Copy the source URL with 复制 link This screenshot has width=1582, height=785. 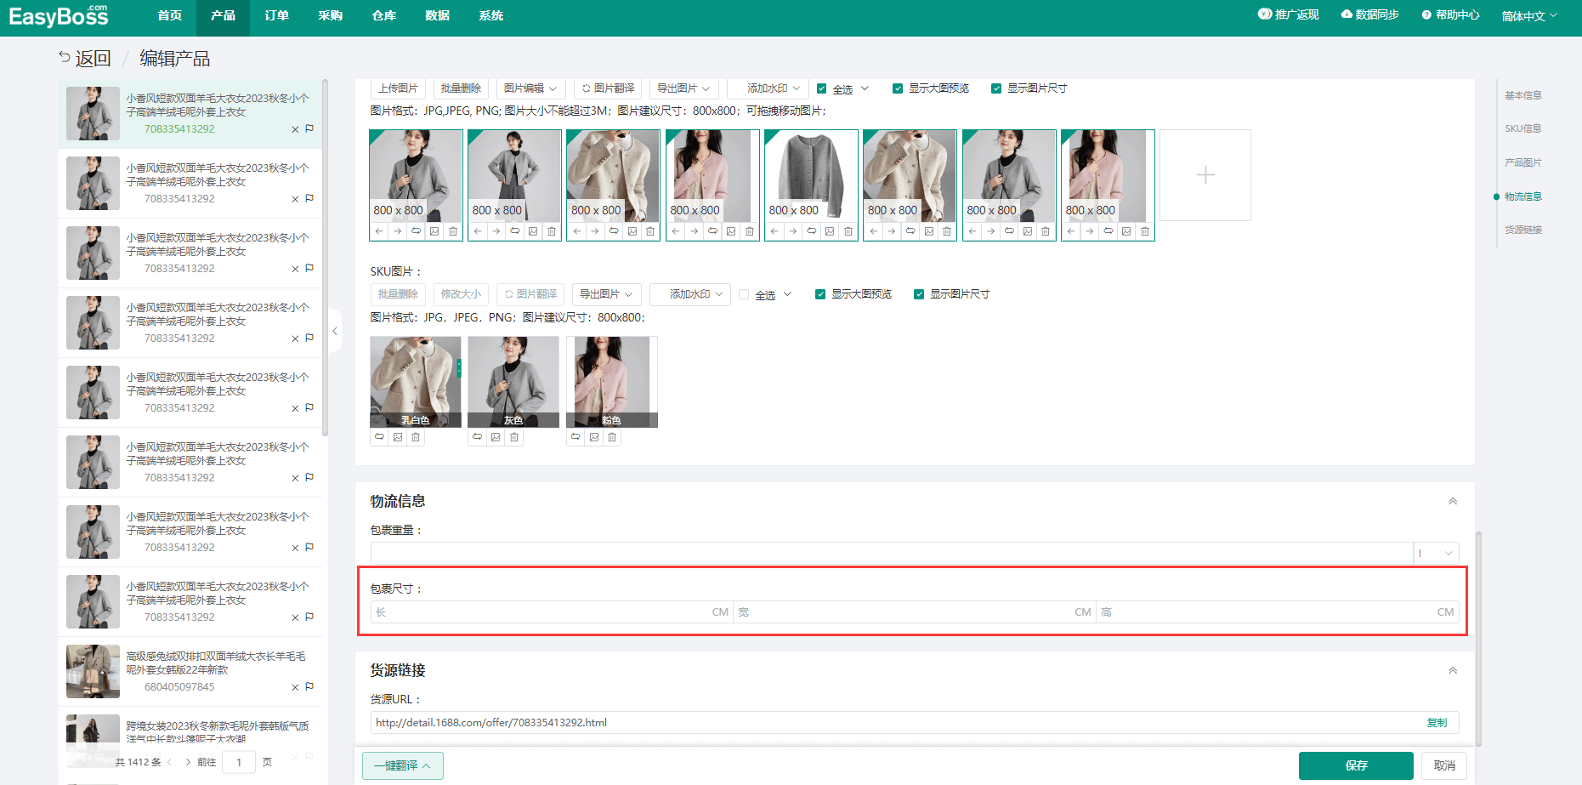pos(1437,723)
